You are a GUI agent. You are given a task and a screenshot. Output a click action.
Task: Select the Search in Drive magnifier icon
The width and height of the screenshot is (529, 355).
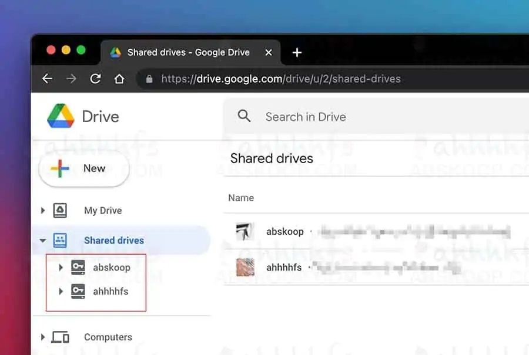(244, 116)
